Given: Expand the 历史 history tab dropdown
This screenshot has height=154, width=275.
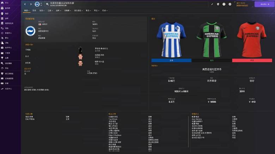Looking at the screenshot, I should (105, 11).
